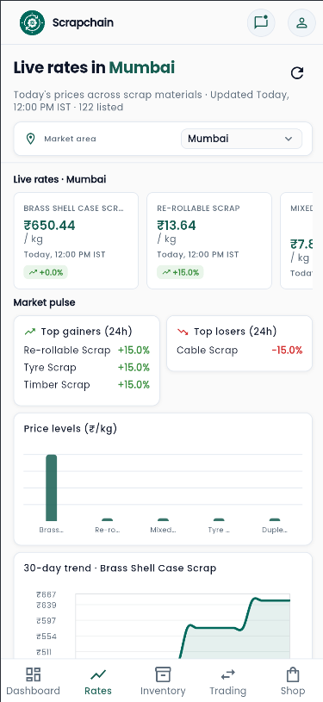
Task: Select Re-rollable Scrap in Top gainers
Action: [x=86, y=350]
